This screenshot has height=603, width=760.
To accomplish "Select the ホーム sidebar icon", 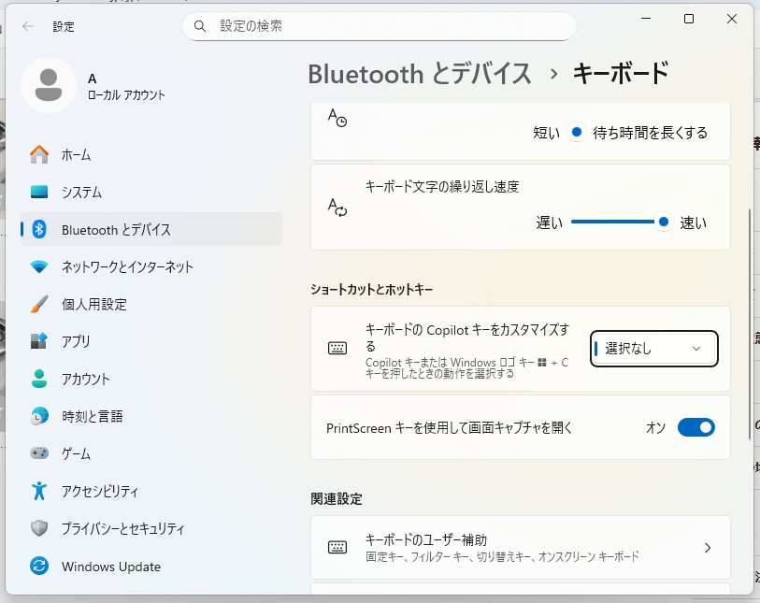I will pos(37,155).
